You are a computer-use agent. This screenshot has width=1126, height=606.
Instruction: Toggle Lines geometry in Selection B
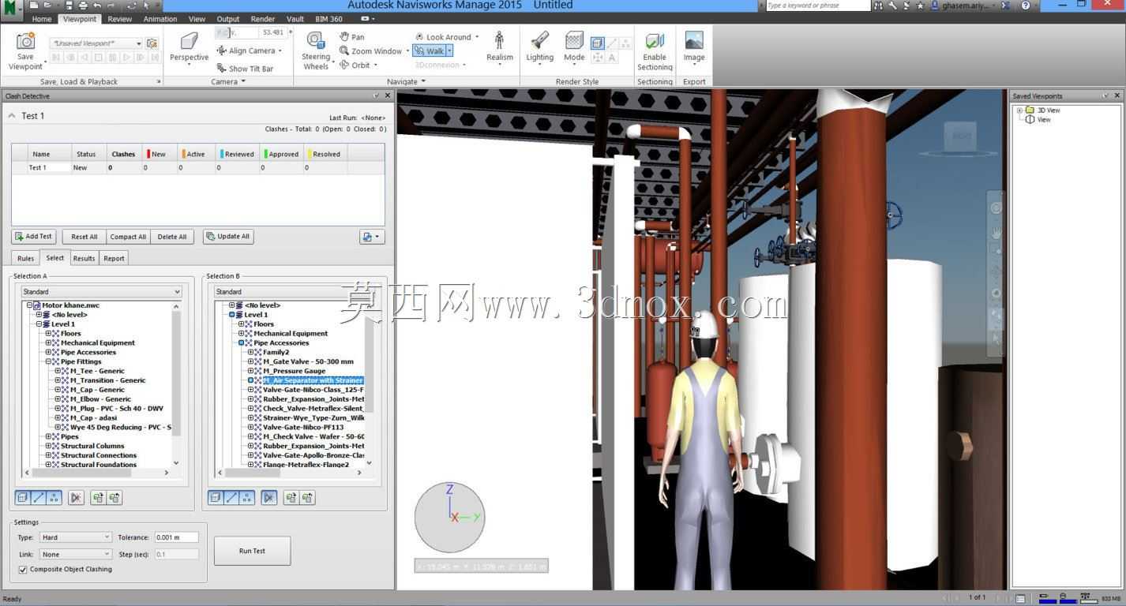(x=231, y=498)
